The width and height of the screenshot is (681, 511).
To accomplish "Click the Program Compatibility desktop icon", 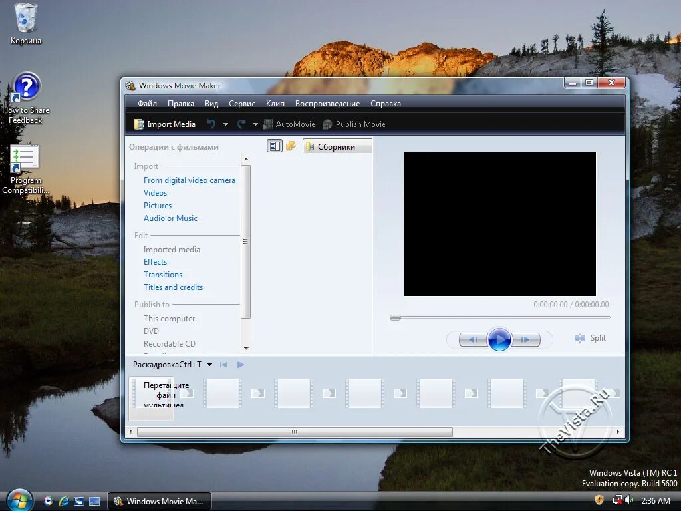I will 25,170.
